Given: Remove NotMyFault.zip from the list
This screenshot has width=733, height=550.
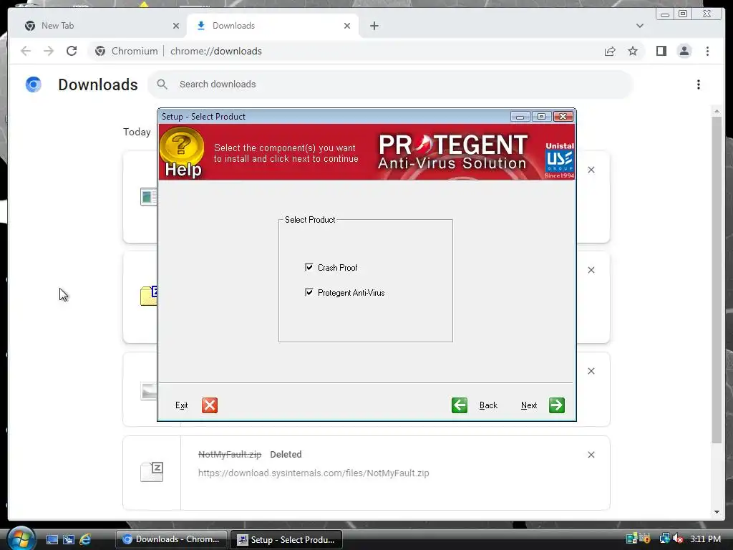Looking at the screenshot, I should tap(591, 455).
